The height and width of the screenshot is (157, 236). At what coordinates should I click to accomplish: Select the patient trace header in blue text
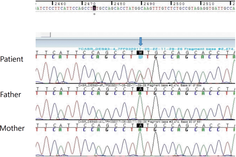tap(156, 49)
